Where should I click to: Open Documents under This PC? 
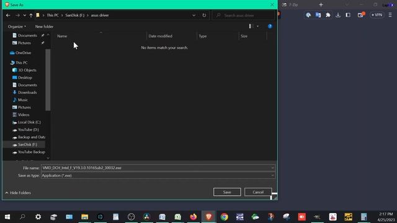(25, 85)
